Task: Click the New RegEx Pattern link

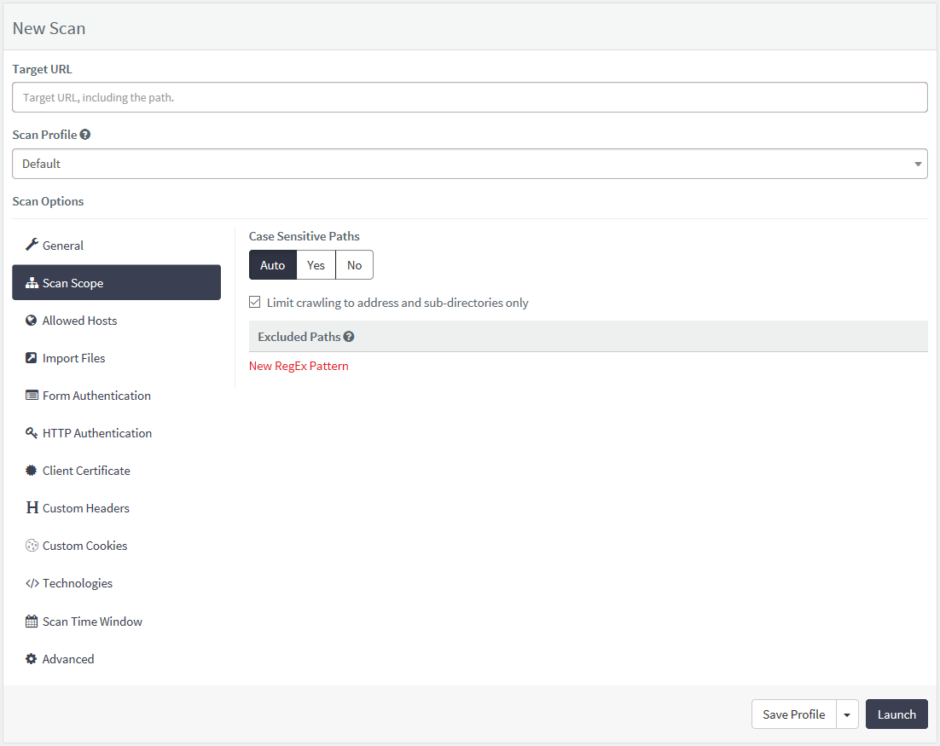Action: [299, 366]
